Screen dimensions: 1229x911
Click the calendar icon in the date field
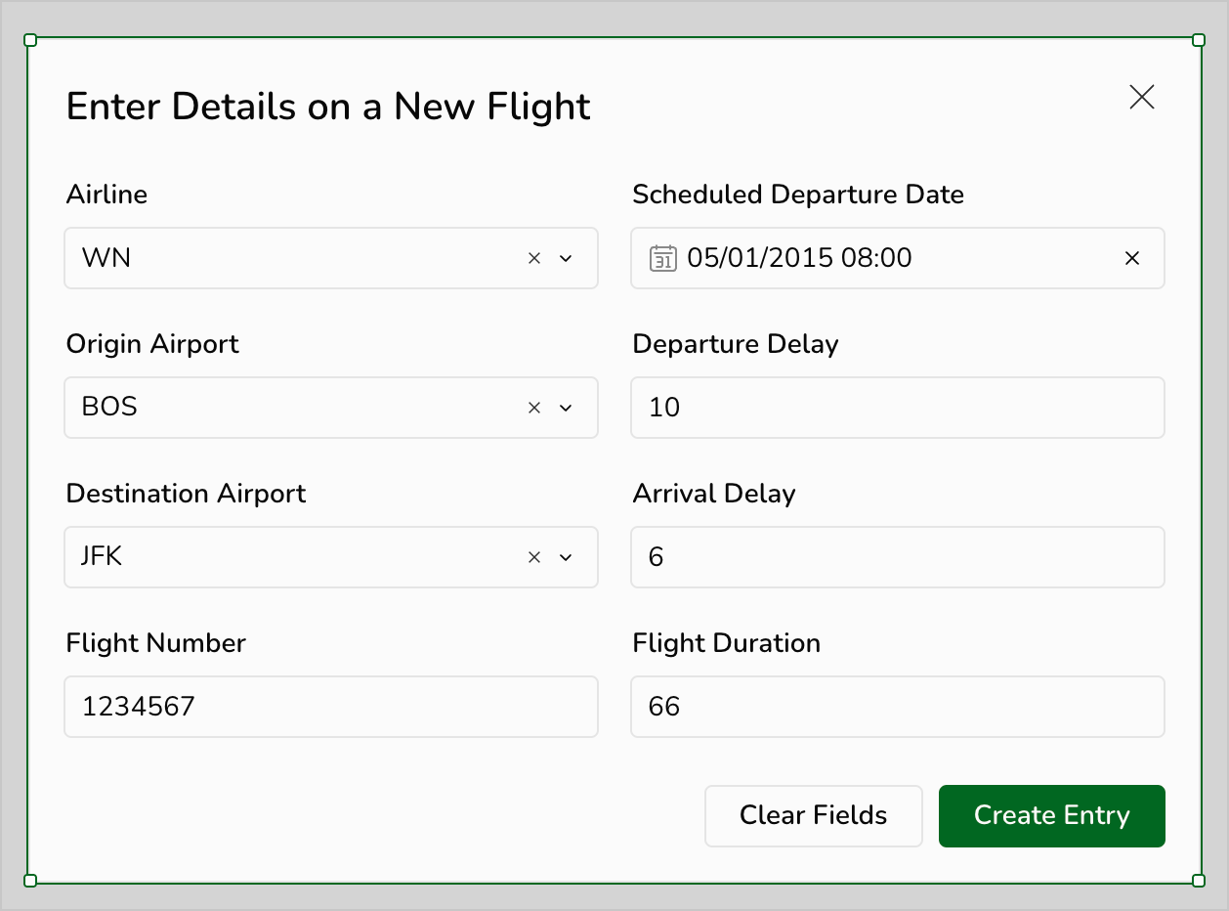click(x=662, y=258)
